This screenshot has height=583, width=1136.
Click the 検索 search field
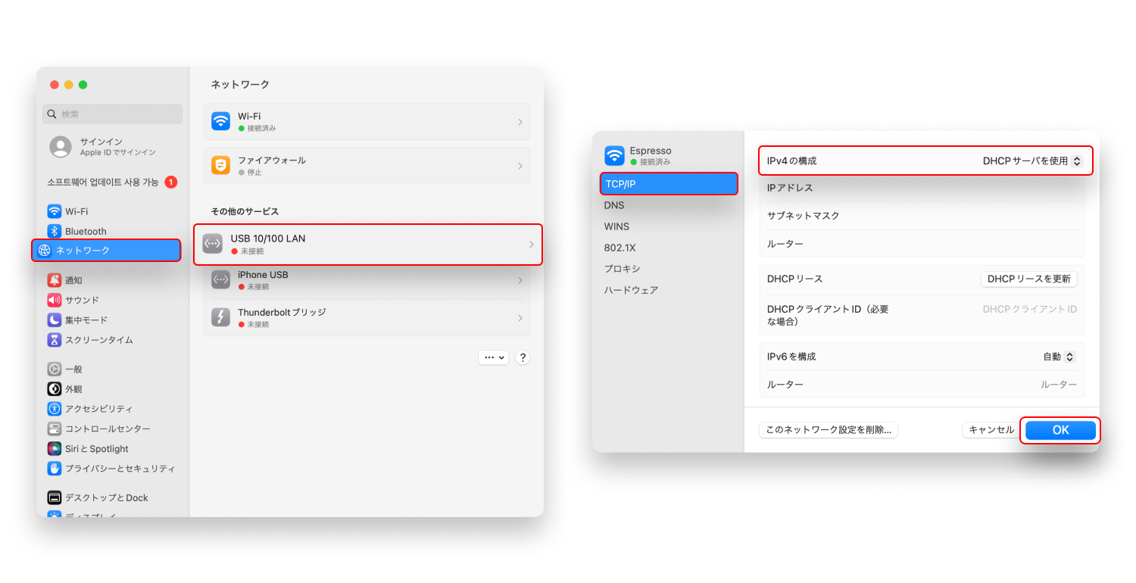coord(111,114)
